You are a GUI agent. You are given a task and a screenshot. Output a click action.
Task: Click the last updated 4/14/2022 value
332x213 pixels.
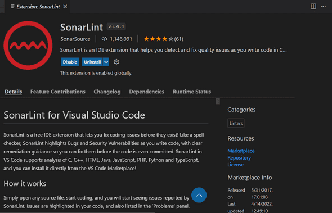(262, 207)
